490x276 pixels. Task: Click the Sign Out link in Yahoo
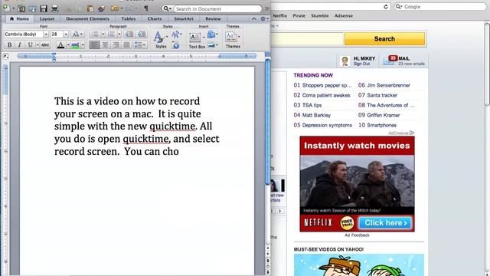361,64
